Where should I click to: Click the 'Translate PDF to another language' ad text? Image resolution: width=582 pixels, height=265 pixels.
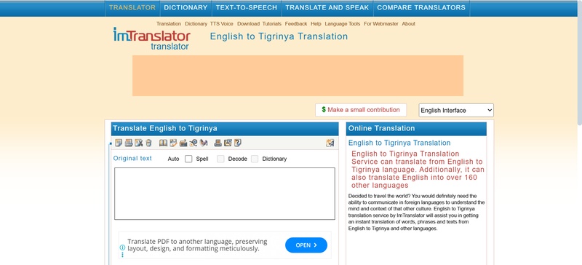[197, 245]
